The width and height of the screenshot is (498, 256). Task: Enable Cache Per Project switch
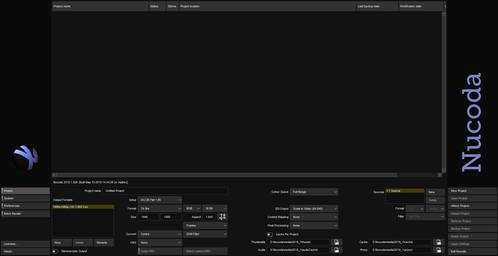pos(270,235)
